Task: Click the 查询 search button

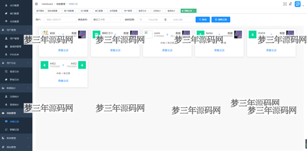Action: click(x=203, y=19)
